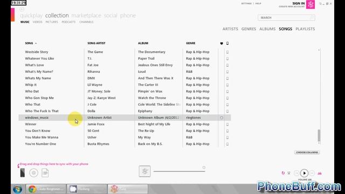The width and height of the screenshot is (345, 194).
Task: Sort by the SONG column header
Action: (x=29, y=43)
